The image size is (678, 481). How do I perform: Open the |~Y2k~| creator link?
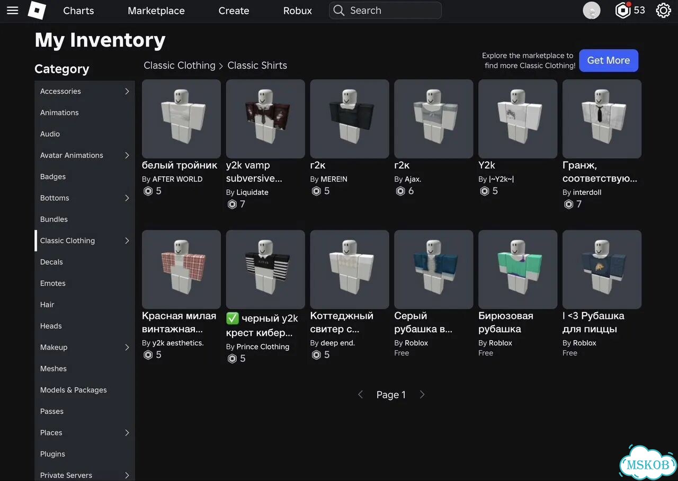point(502,179)
